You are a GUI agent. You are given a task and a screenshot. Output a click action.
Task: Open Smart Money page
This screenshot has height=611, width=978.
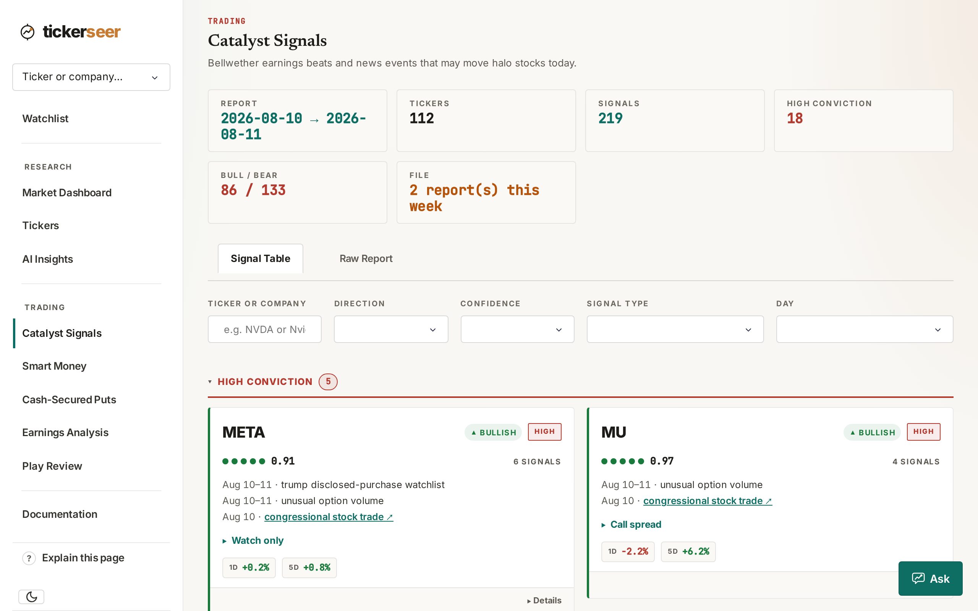54,366
